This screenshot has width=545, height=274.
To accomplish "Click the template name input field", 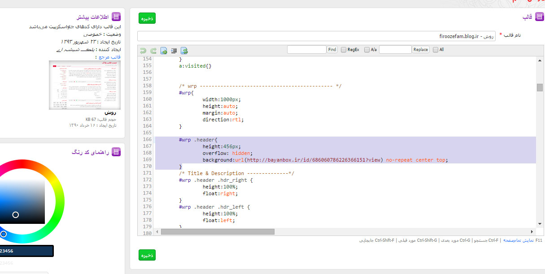I will 316,36.
